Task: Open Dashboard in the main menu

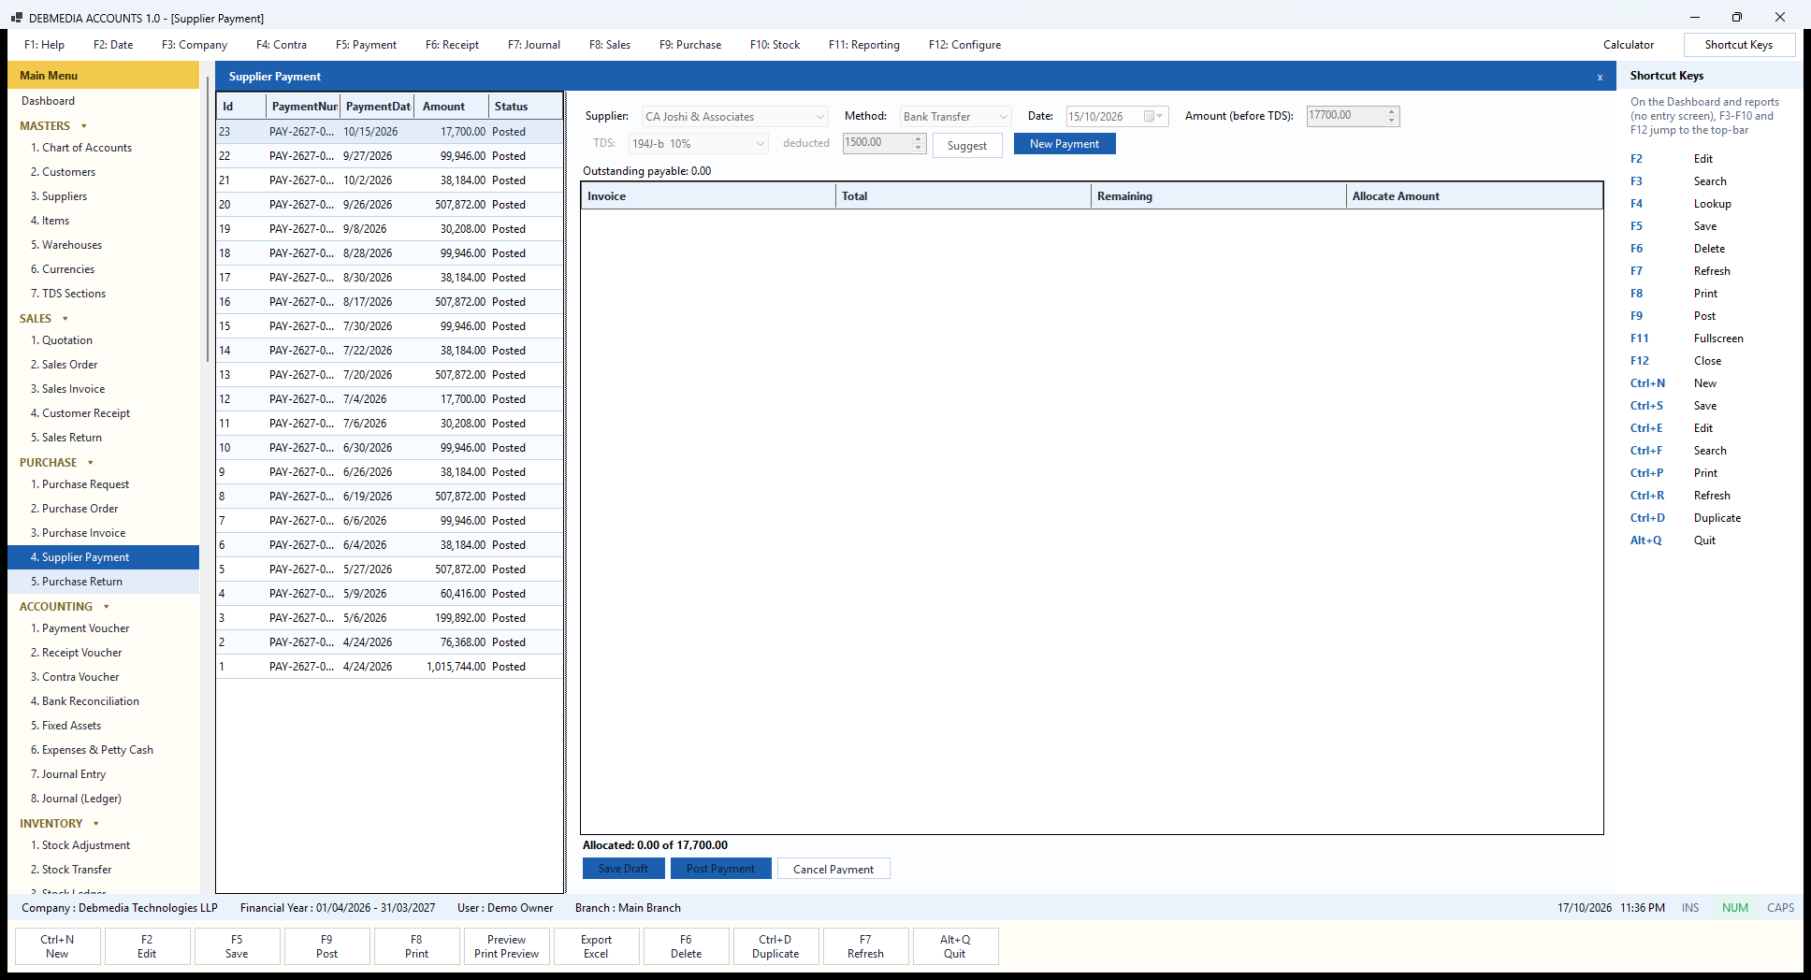Action: (103, 101)
